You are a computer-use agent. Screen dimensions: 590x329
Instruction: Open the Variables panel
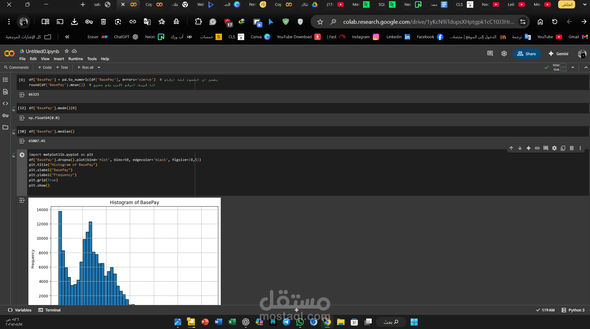click(20, 310)
